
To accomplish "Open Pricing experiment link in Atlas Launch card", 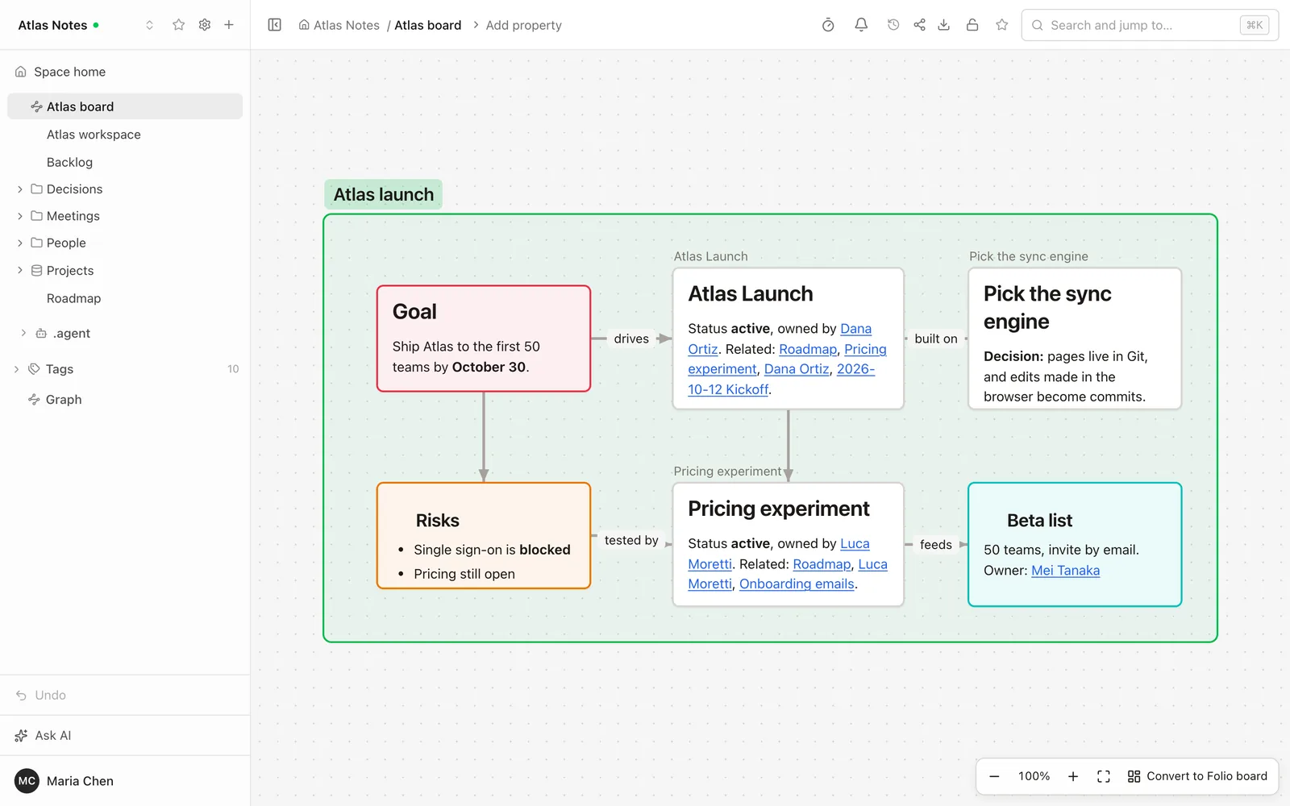I will click(787, 359).
